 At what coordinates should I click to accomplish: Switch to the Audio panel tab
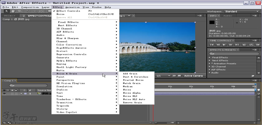tap(228, 16)
